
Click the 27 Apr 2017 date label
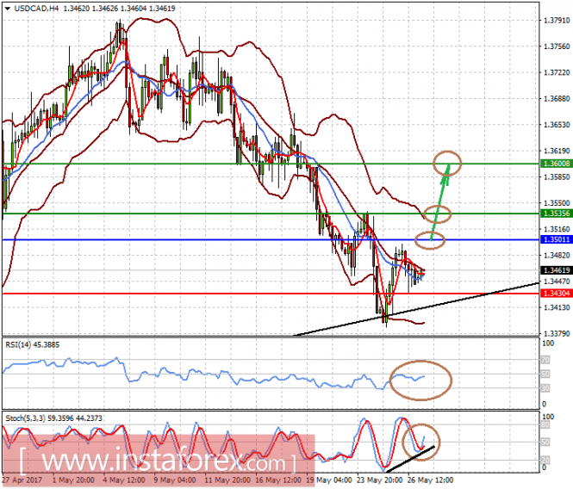point(22,480)
